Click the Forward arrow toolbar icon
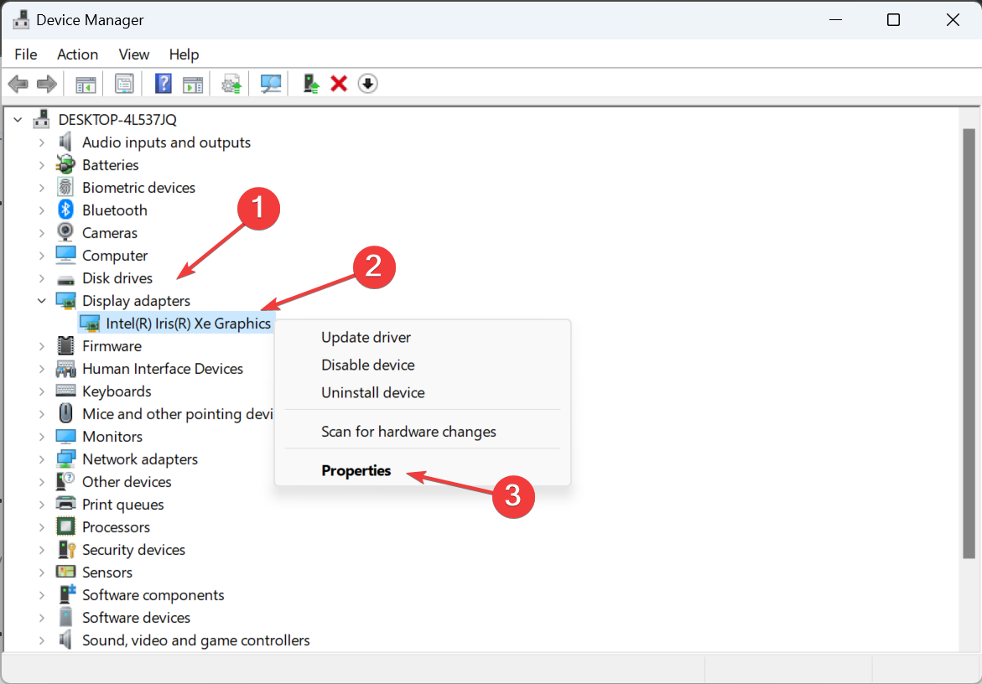This screenshot has height=684, width=982. (47, 83)
